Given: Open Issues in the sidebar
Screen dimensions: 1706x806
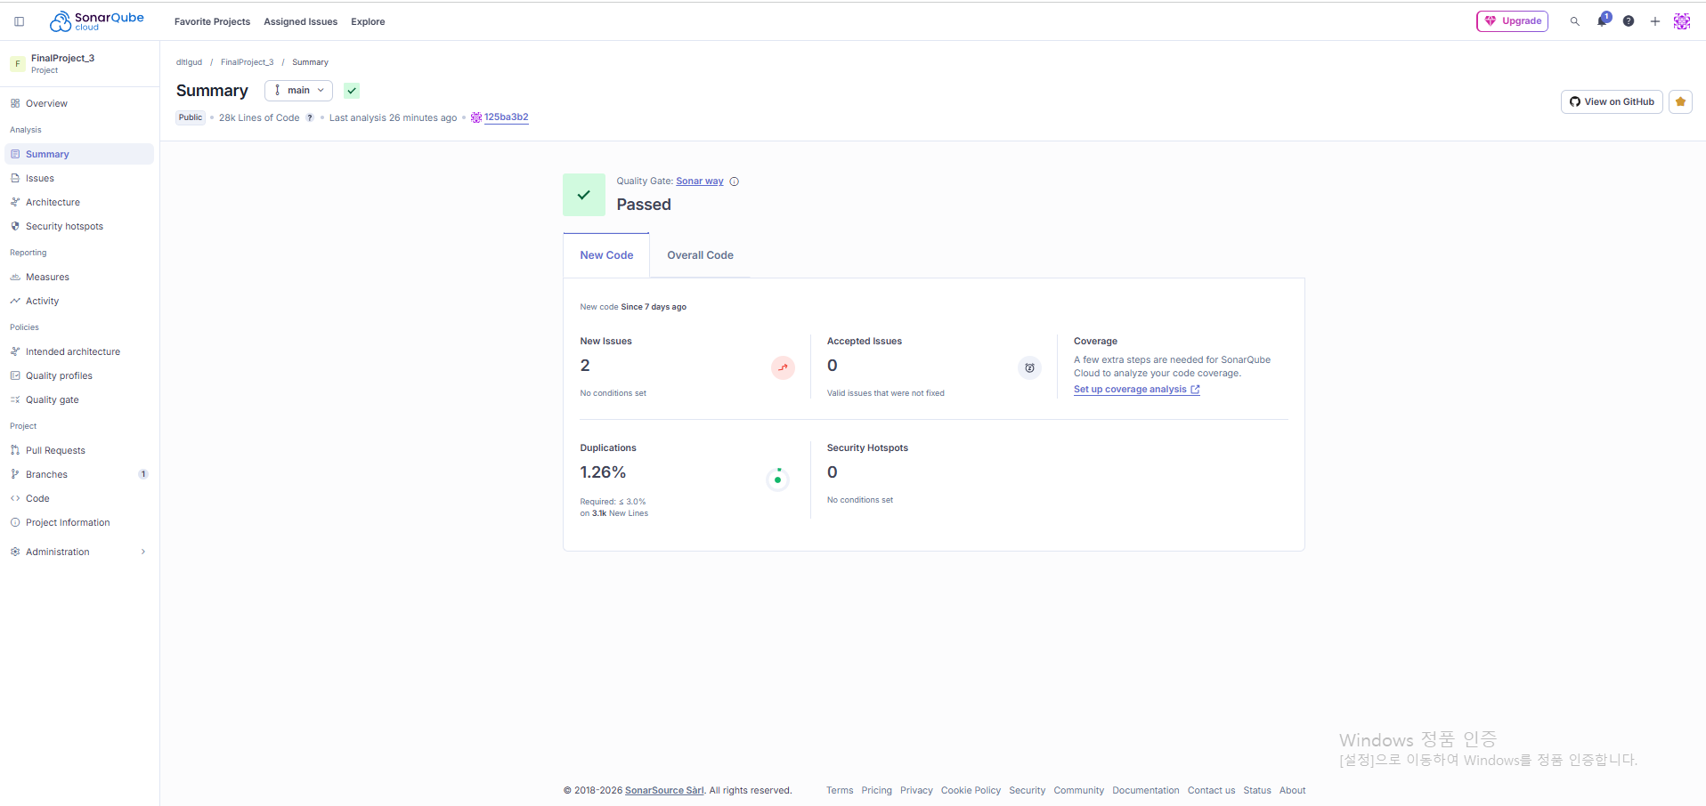Looking at the screenshot, I should 78,178.
